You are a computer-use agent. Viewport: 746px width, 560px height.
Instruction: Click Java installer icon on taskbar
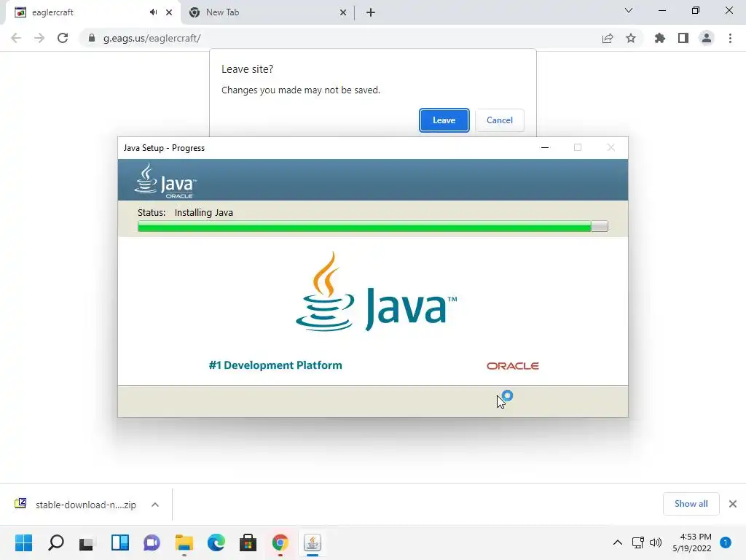[x=312, y=542]
